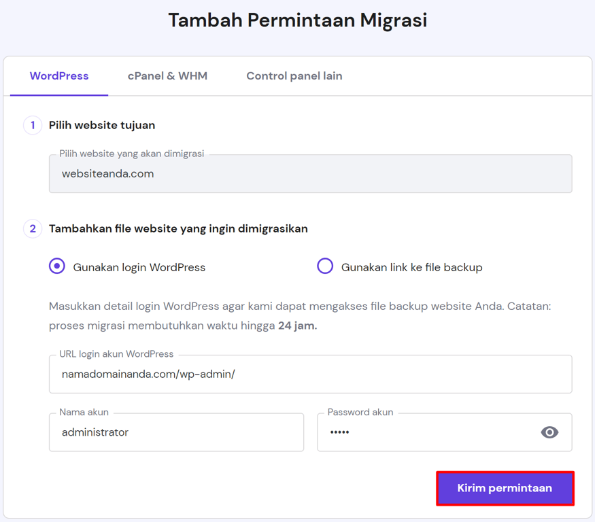Click the Gunakan link ke file backup label text

pos(411,268)
